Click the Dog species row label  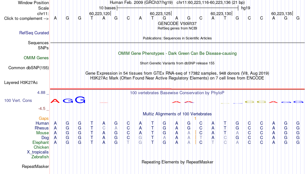point(45,138)
